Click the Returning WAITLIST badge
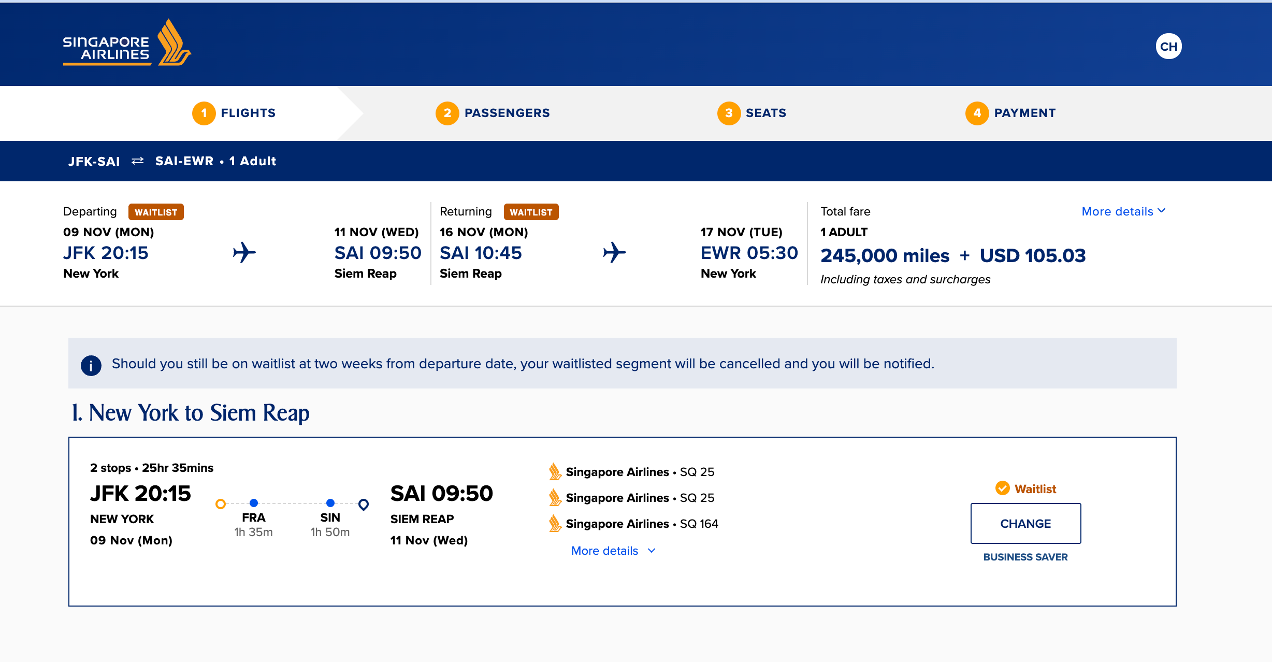 531,212
